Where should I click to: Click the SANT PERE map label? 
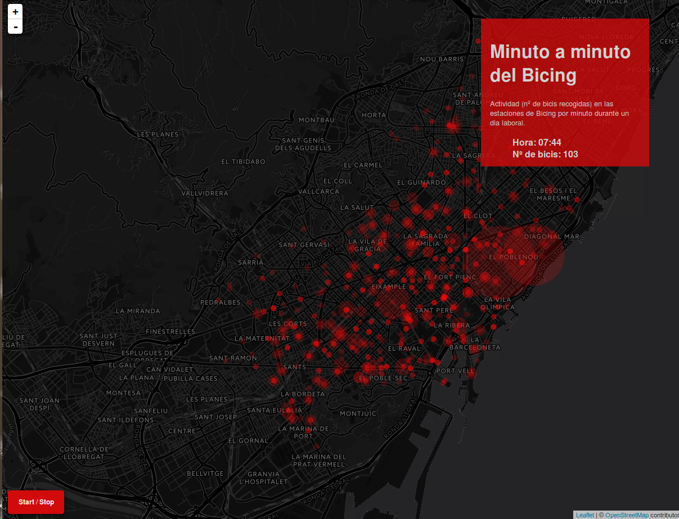click(434, 310)
